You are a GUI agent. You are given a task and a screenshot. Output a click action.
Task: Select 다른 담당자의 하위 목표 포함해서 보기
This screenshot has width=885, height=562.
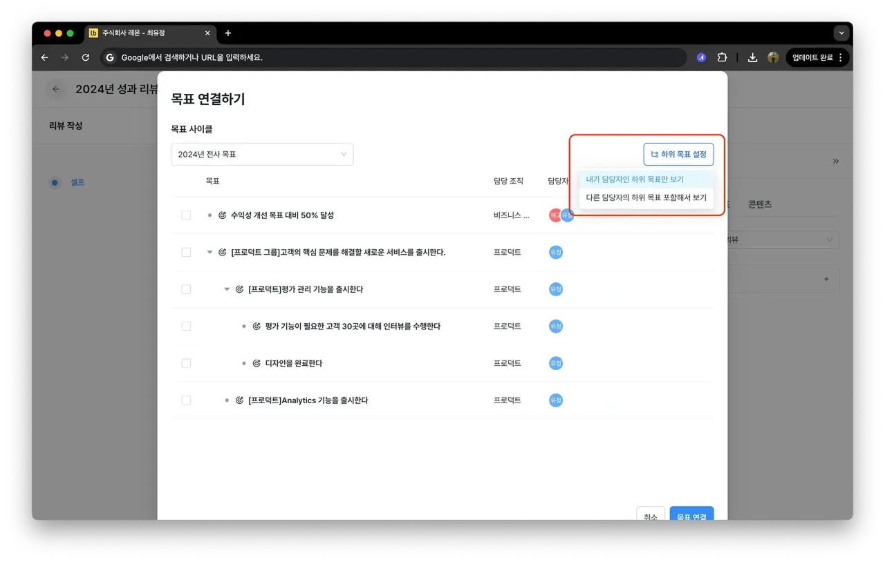pos(646,197)
